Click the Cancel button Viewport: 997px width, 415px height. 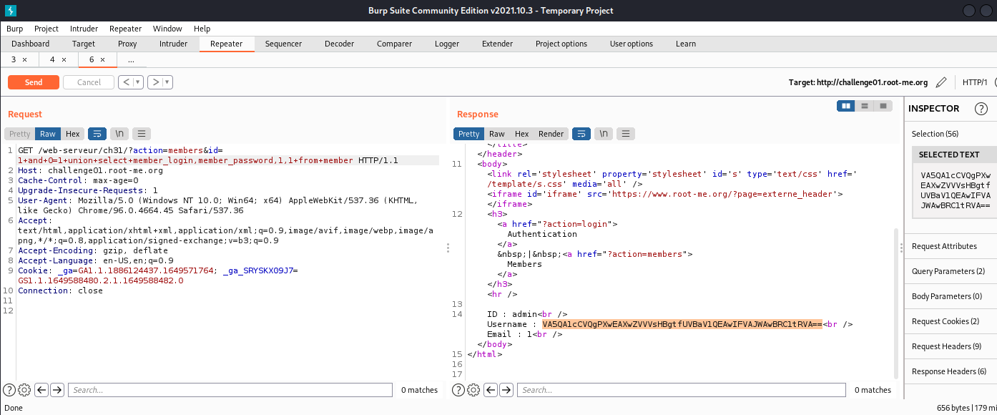[x=89, y=82]
